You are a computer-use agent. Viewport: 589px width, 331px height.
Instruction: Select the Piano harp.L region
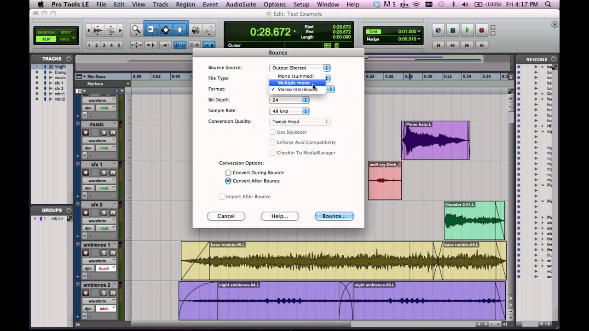436,141
